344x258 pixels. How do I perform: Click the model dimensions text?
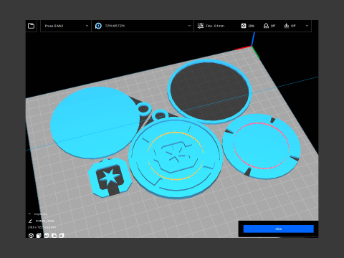pyautogui.click(x=42, y=227)
